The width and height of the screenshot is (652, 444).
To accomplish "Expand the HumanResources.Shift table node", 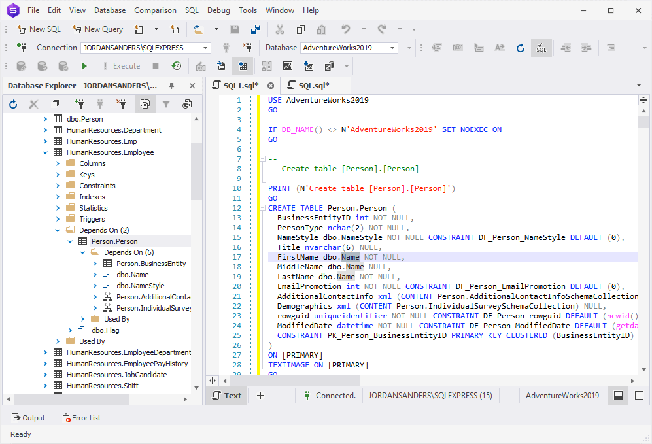I will coord(45,386).
